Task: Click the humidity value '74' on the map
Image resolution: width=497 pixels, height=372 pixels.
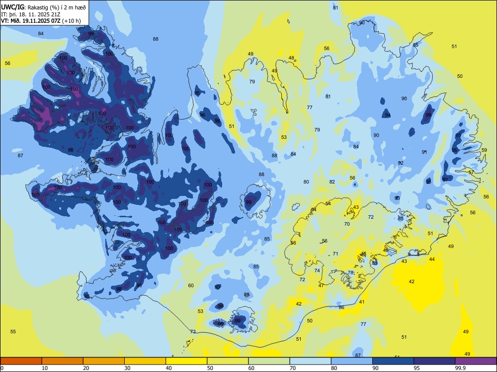Action: pyautogui.click(x=317, y=270)
